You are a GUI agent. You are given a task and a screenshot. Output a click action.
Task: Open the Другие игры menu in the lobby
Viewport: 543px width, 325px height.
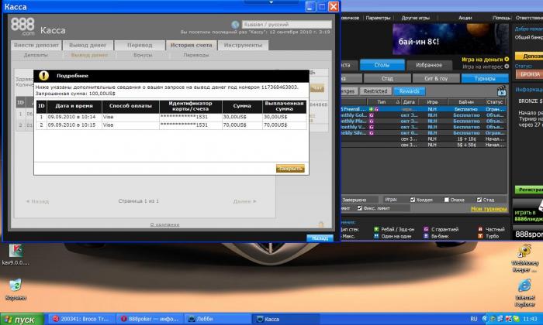tap(416, 18)
